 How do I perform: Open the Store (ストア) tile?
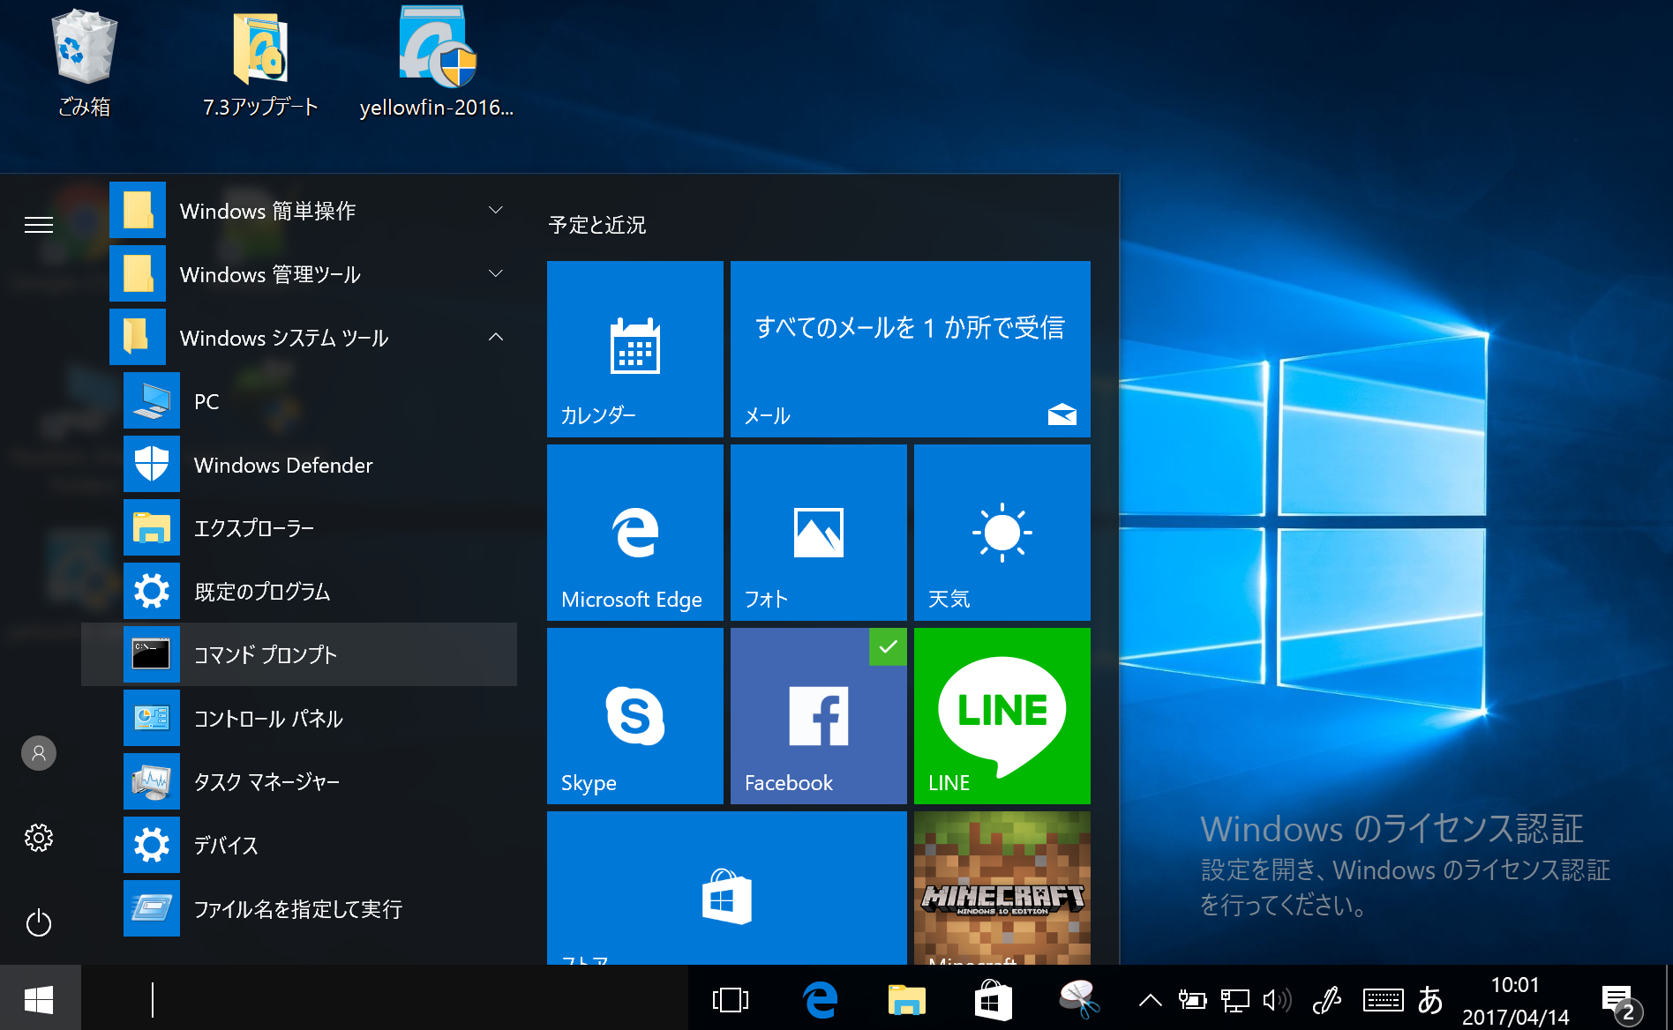(x=727, y=888)
